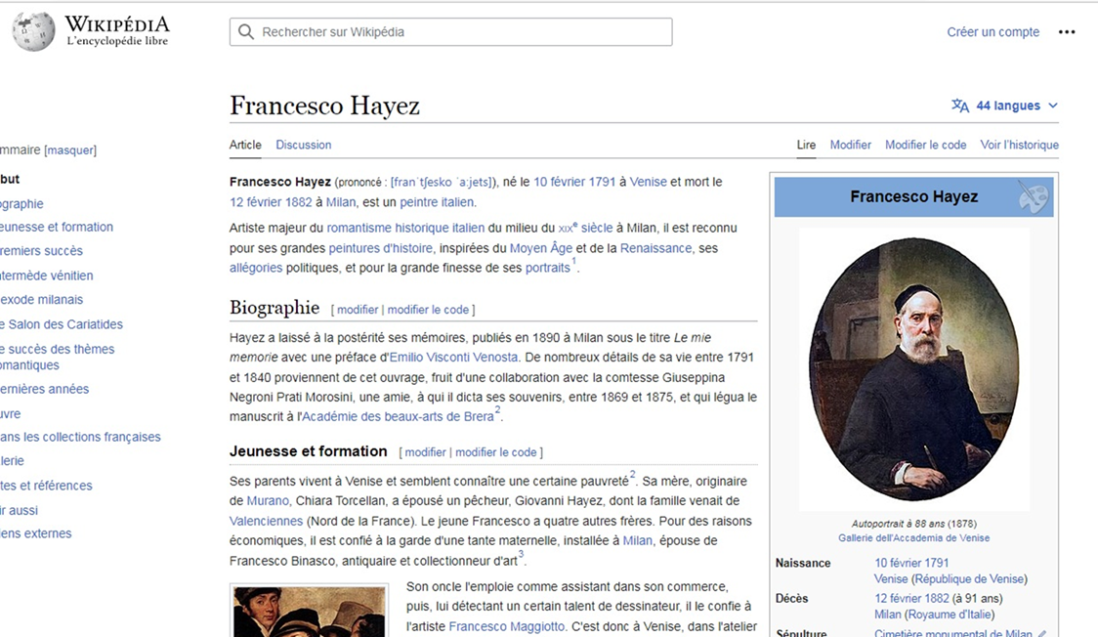Click modifier le code beside Jeunesse et formation

pyautogui.click(x=496, y=453)
